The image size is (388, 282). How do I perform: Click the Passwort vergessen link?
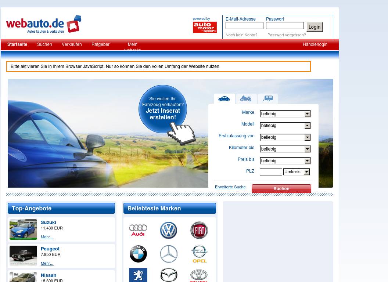click(287, 35)
